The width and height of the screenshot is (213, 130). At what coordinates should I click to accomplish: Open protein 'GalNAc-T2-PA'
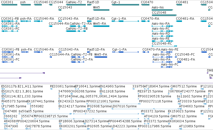tap(82, 60)
